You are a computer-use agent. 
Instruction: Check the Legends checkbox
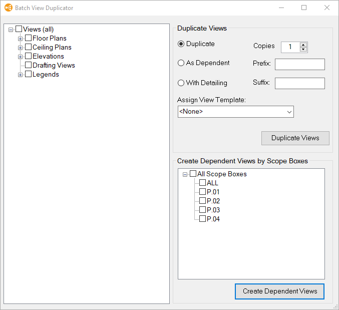point(29,74)
